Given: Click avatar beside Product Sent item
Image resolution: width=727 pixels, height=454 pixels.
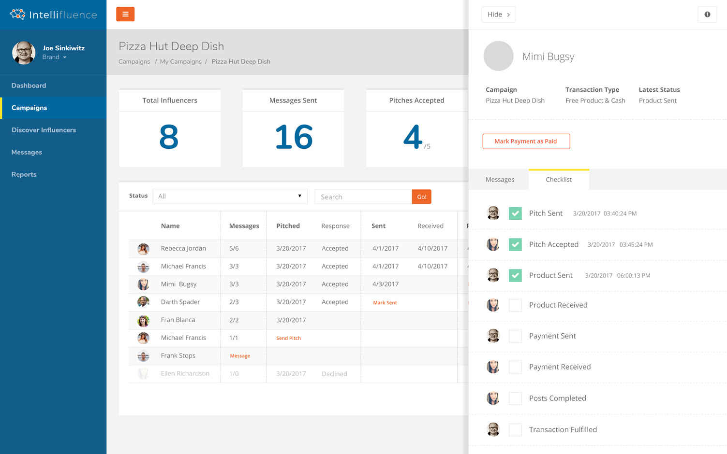Looking at the screenshot, I should click(493, 275).
